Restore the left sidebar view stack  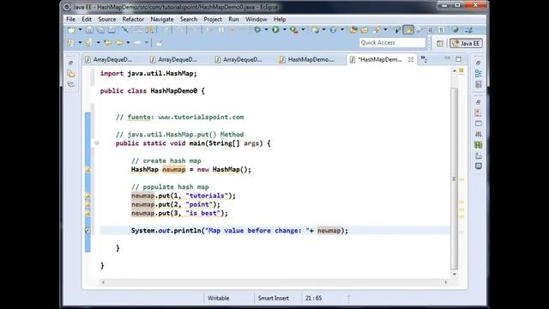(x=70, y=63)
